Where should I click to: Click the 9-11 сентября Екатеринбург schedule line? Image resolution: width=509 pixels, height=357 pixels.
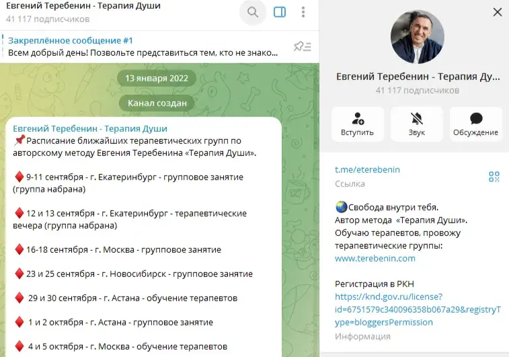pos(128,183)
